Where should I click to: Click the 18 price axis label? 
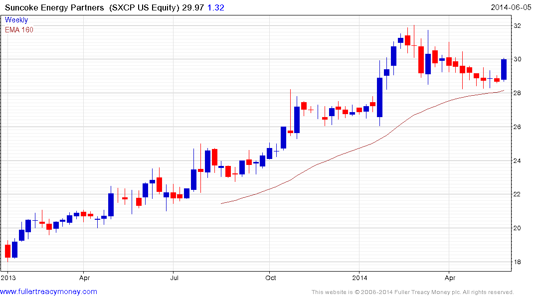[517, 262]
